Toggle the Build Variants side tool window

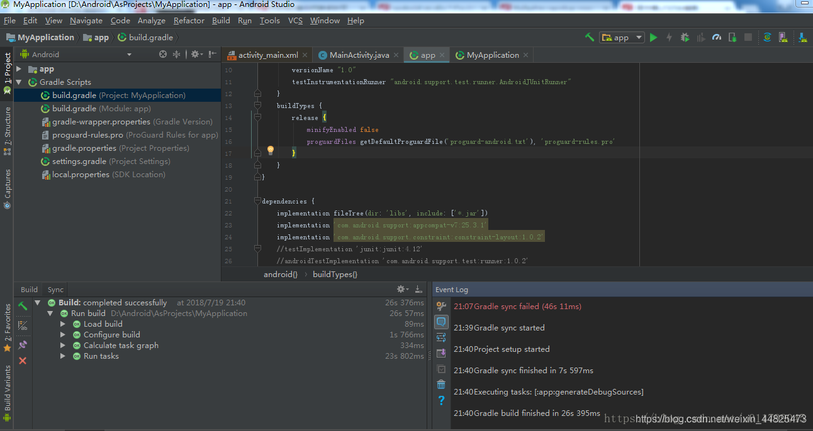7,393
